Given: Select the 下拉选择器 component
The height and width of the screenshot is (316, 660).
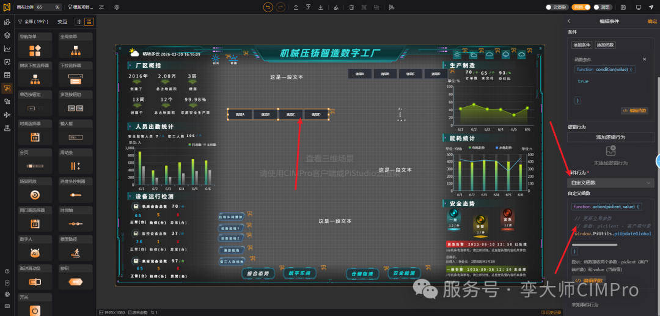Looking at the screenshot, I should pyautogui.click(x=76, y=75).
